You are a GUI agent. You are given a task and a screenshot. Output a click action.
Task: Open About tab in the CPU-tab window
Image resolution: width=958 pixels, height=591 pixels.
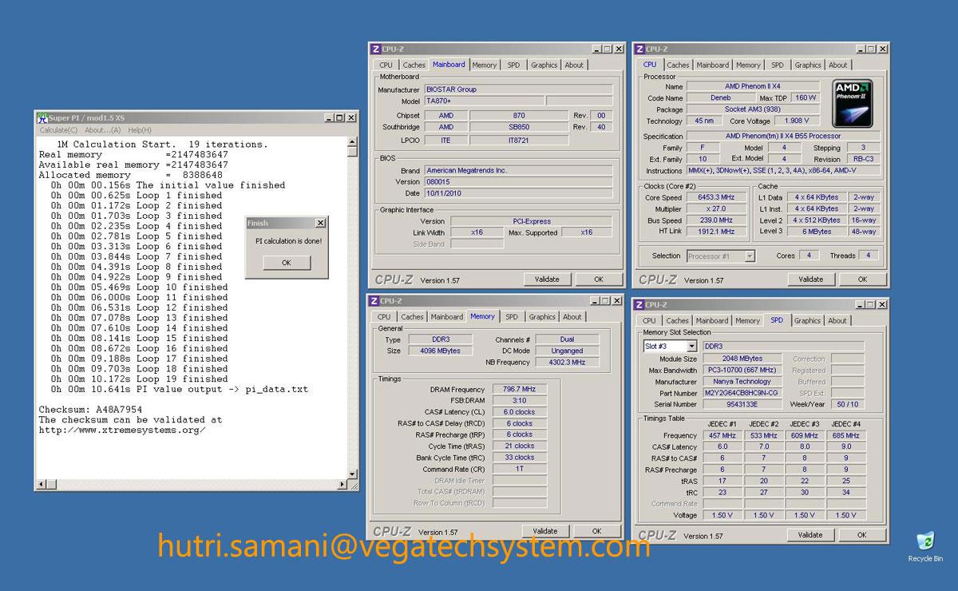click(837, 65)
